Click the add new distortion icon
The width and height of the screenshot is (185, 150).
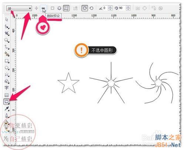click(75, 8)
